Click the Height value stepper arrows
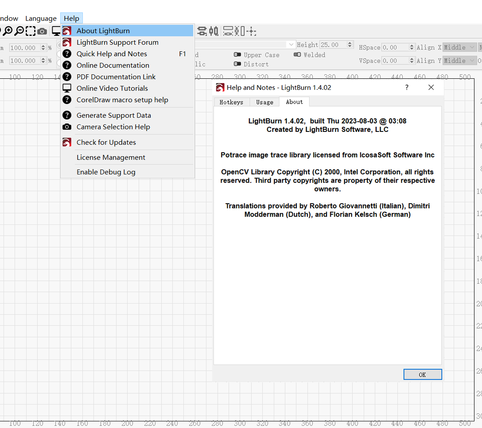The height and width of the screenshot is (428, 482). (350, 45)
